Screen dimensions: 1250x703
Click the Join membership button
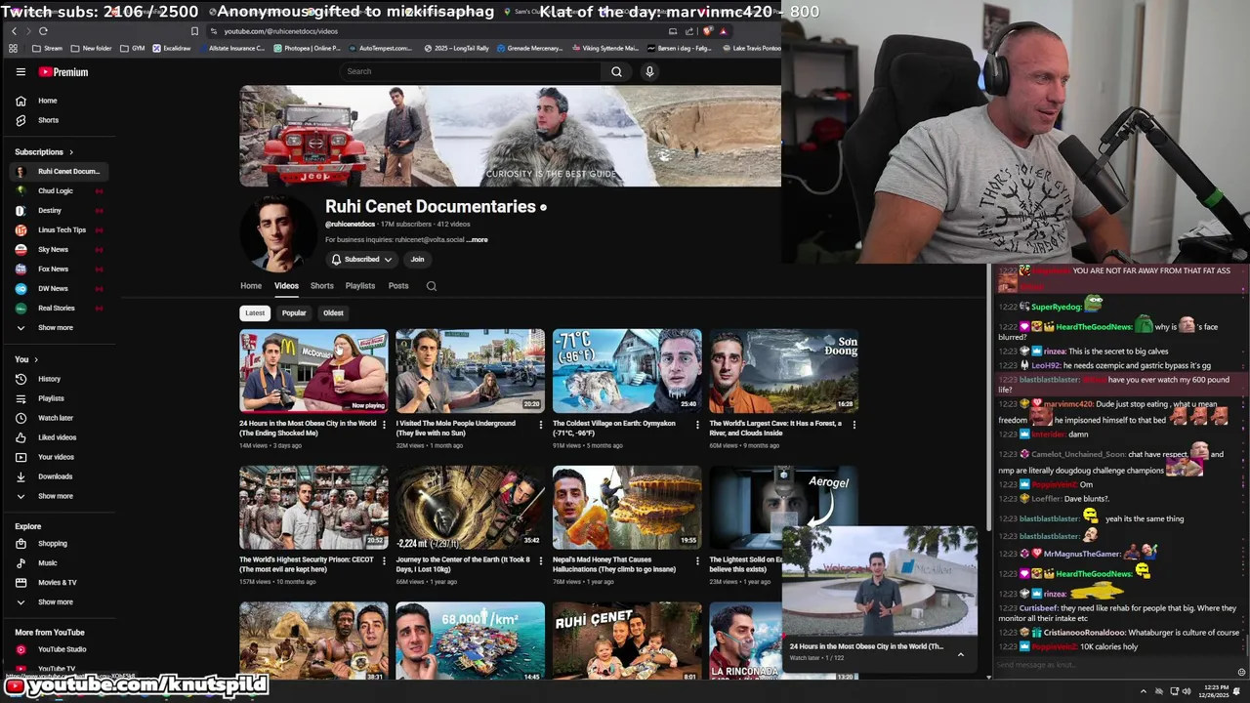(x=417, y=260)
